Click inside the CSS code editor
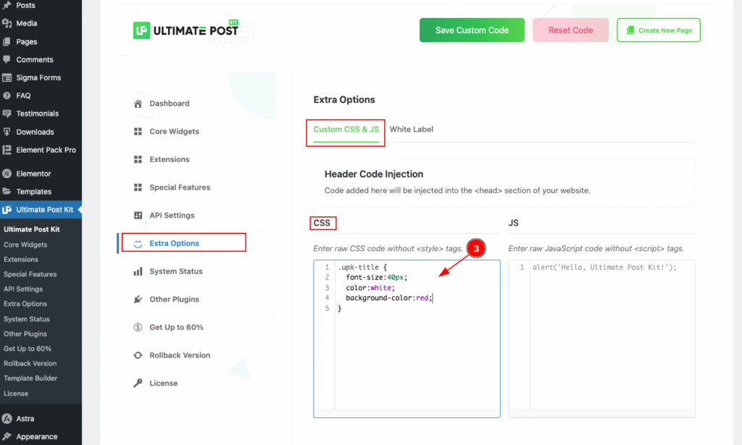Screen dimensions: 742x445 tap(407, 339)
